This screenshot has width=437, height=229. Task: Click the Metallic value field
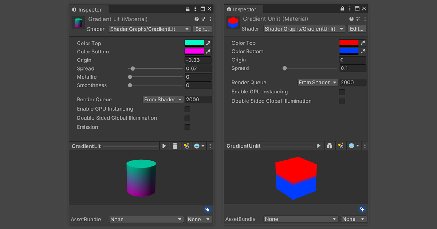coord(198,77)
